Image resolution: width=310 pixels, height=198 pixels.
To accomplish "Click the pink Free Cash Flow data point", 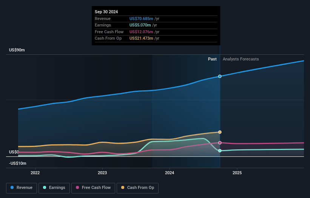I will (220, 143).
